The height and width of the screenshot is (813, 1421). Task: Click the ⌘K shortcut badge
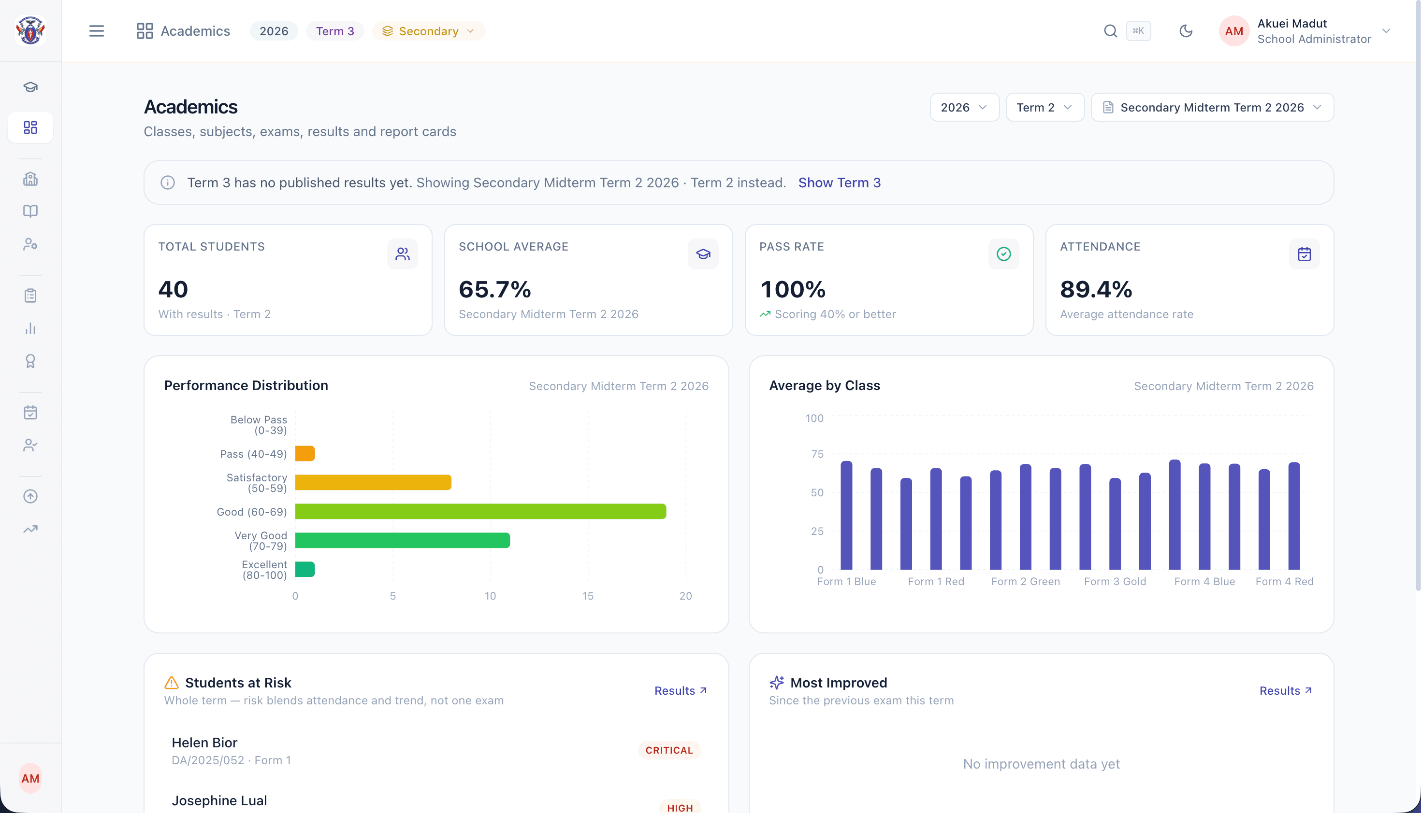click(x=1138, y=31)
